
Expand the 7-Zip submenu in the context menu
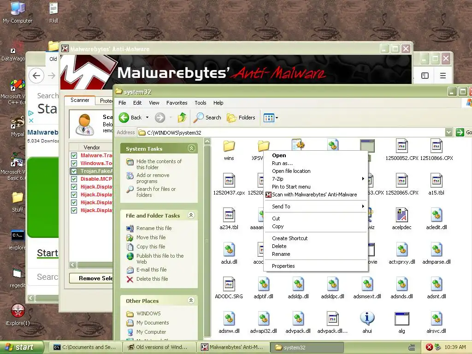point(315,179)
